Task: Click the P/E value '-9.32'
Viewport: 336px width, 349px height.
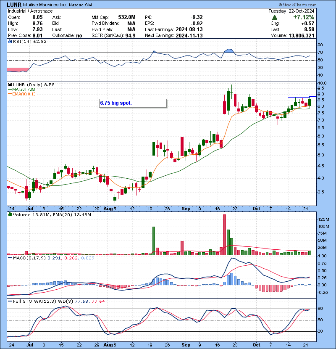Action: (197, 17)
